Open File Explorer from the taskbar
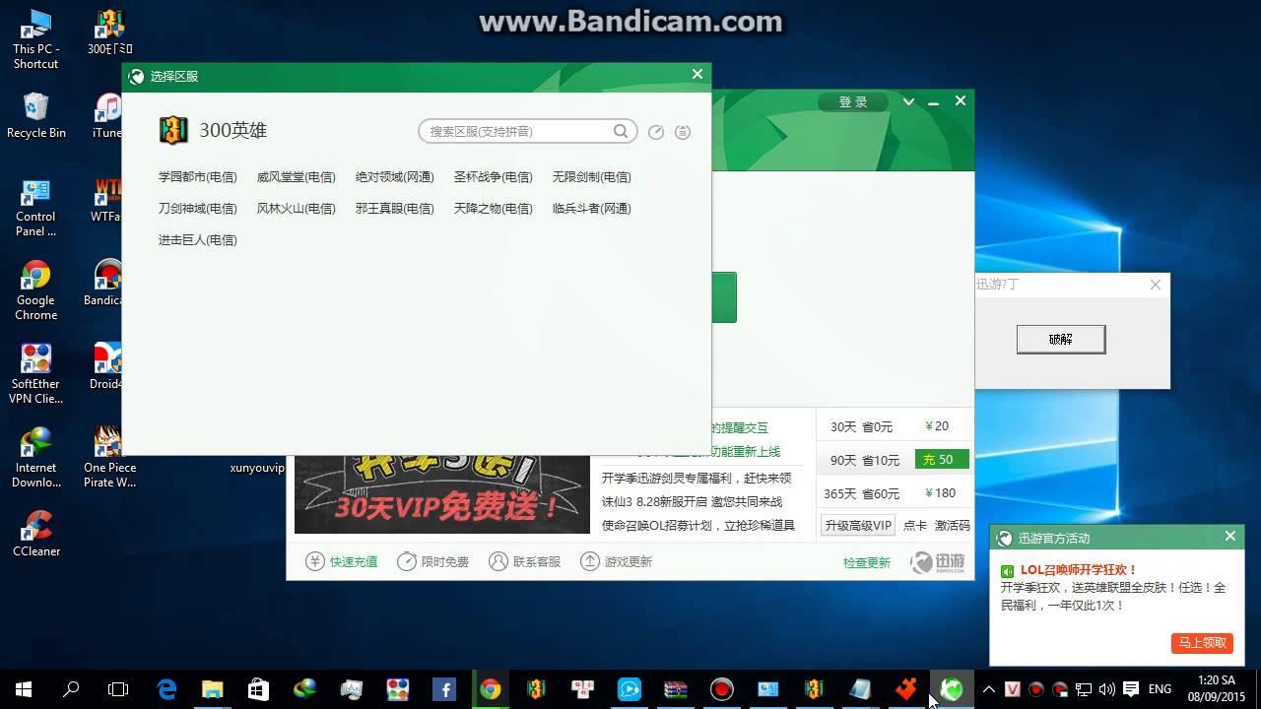The height and width of the screenshot is (709, 1261). [212, 689]
